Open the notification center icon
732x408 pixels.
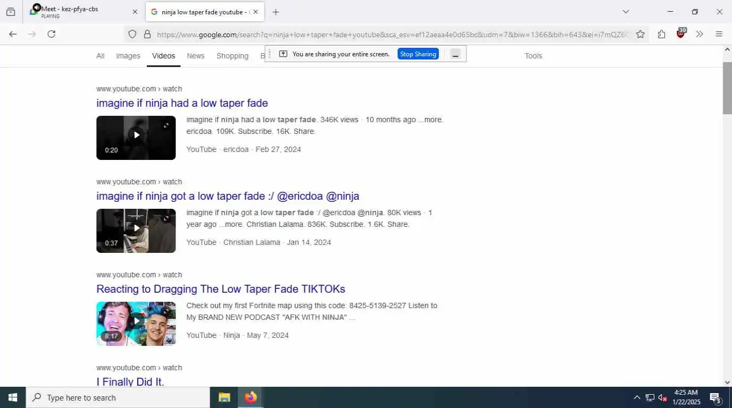tap(715, 397)
